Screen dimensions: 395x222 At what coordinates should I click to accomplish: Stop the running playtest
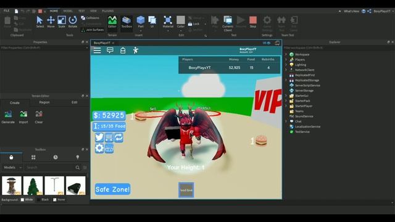252,22
